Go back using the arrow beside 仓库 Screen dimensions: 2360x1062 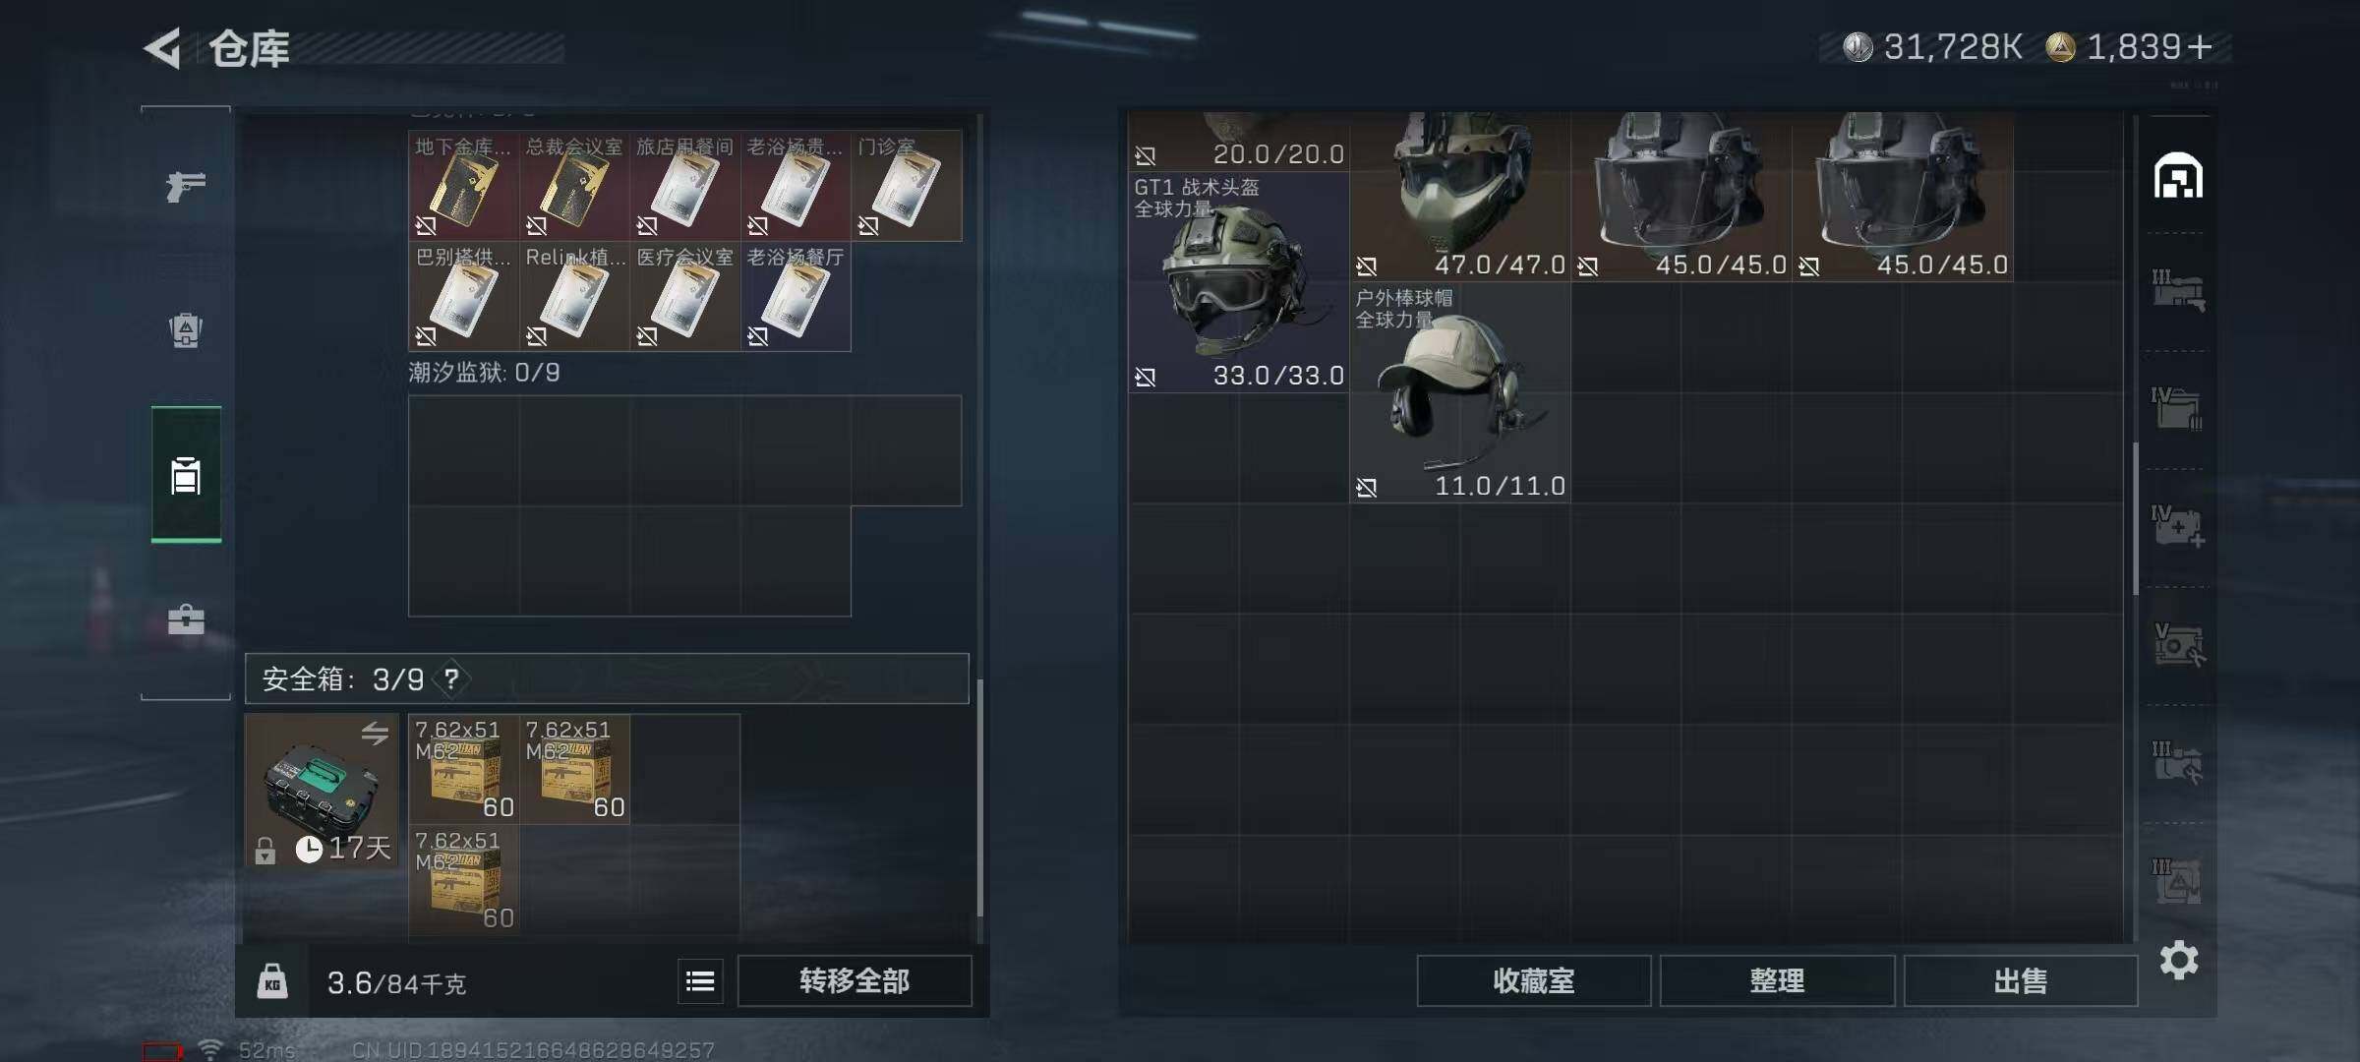point(162,48)
